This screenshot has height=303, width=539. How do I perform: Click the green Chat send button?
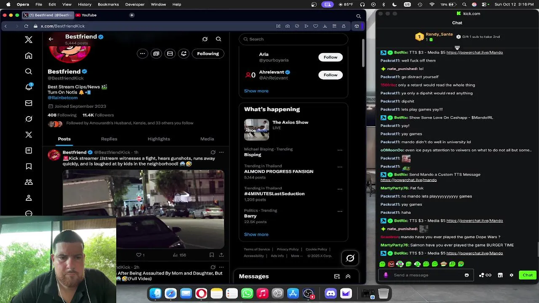528,275
